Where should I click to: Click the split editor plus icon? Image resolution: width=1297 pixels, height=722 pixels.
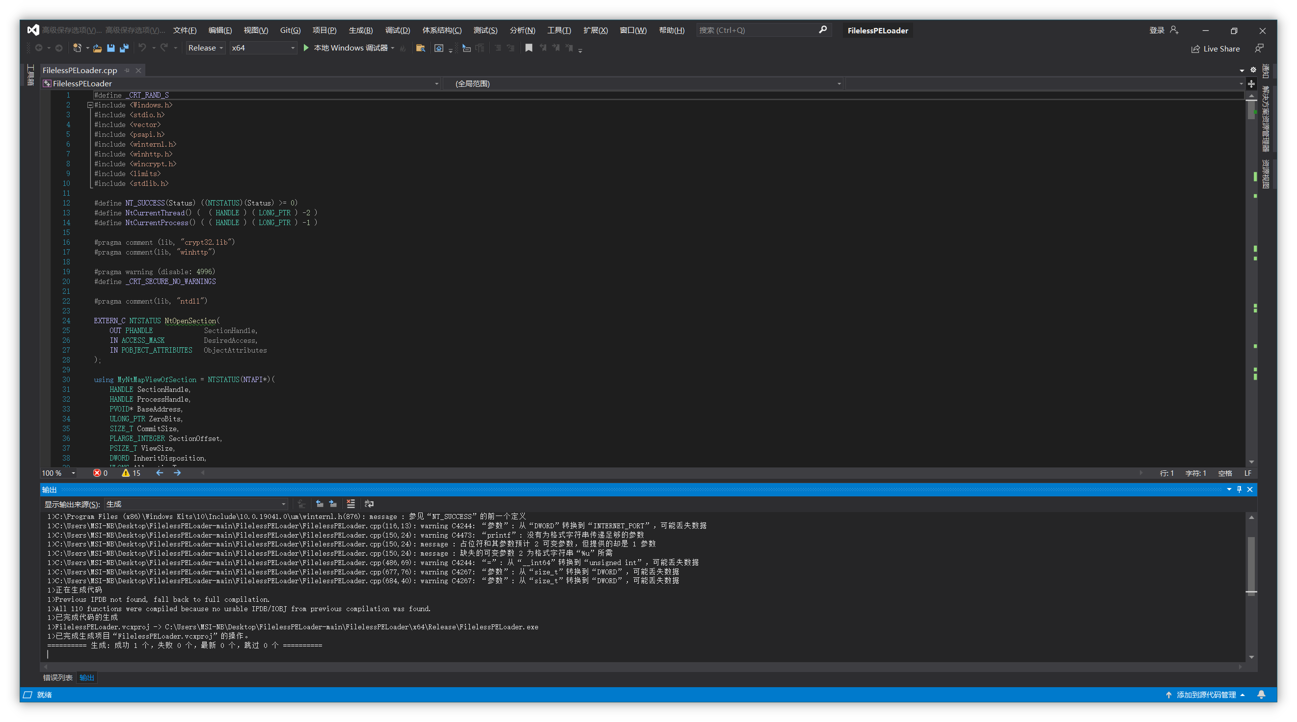(1251, 83)
